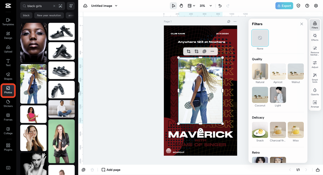
Task: Apply the Snack filter
Action: 260,130
